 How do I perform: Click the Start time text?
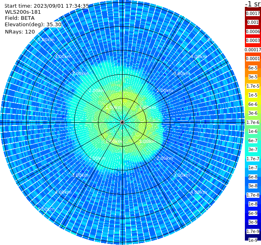[47, 6]
